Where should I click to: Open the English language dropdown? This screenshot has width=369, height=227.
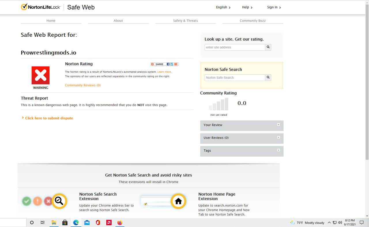223,7
